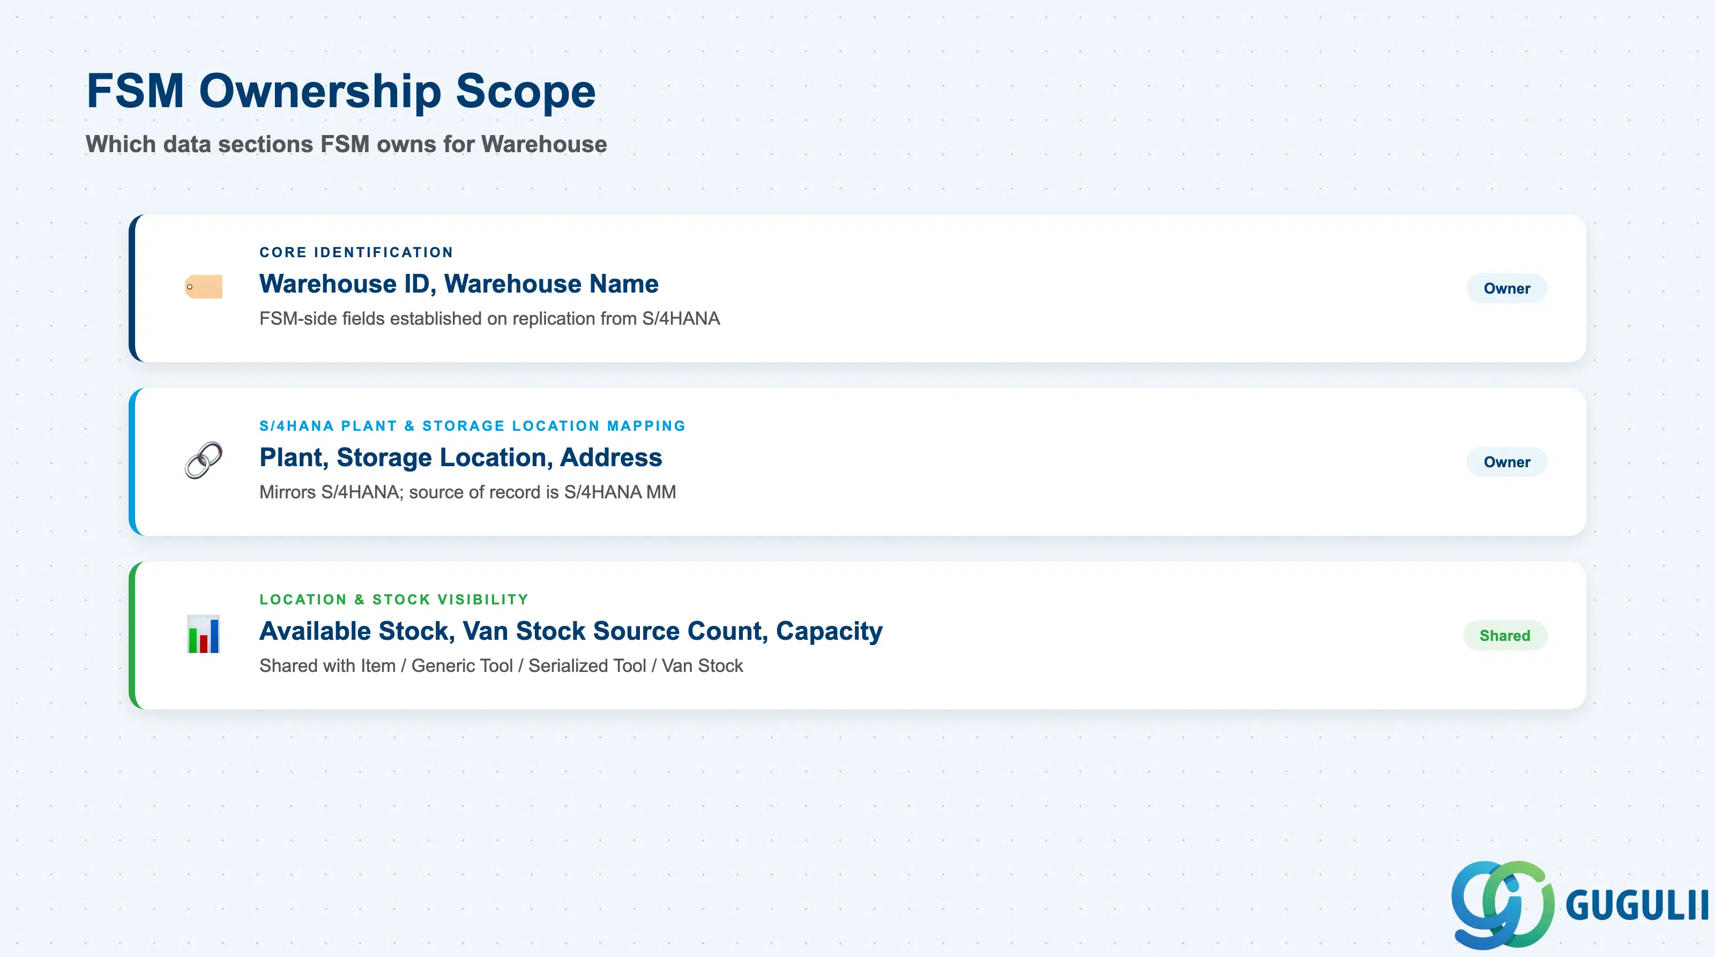Click the 'CORE IDENTIFICATION' label
Image resolution: width=1715 pixels, height=957 pixels.
(356, 252)
